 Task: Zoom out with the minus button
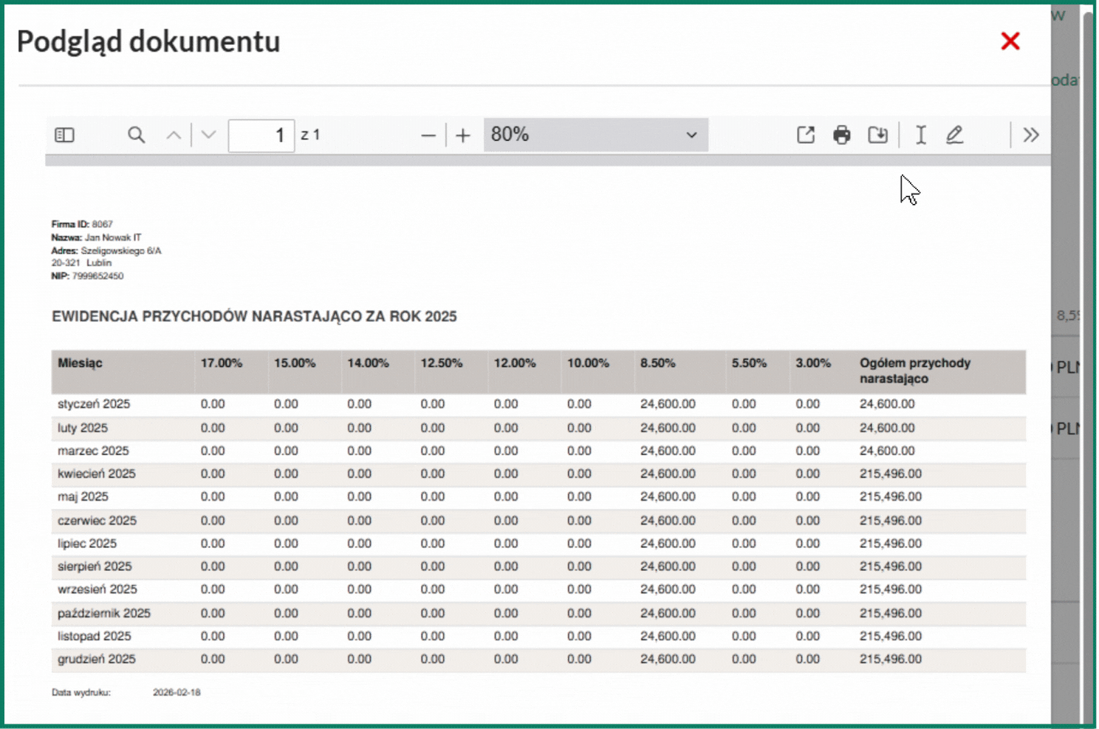[428, 135]
